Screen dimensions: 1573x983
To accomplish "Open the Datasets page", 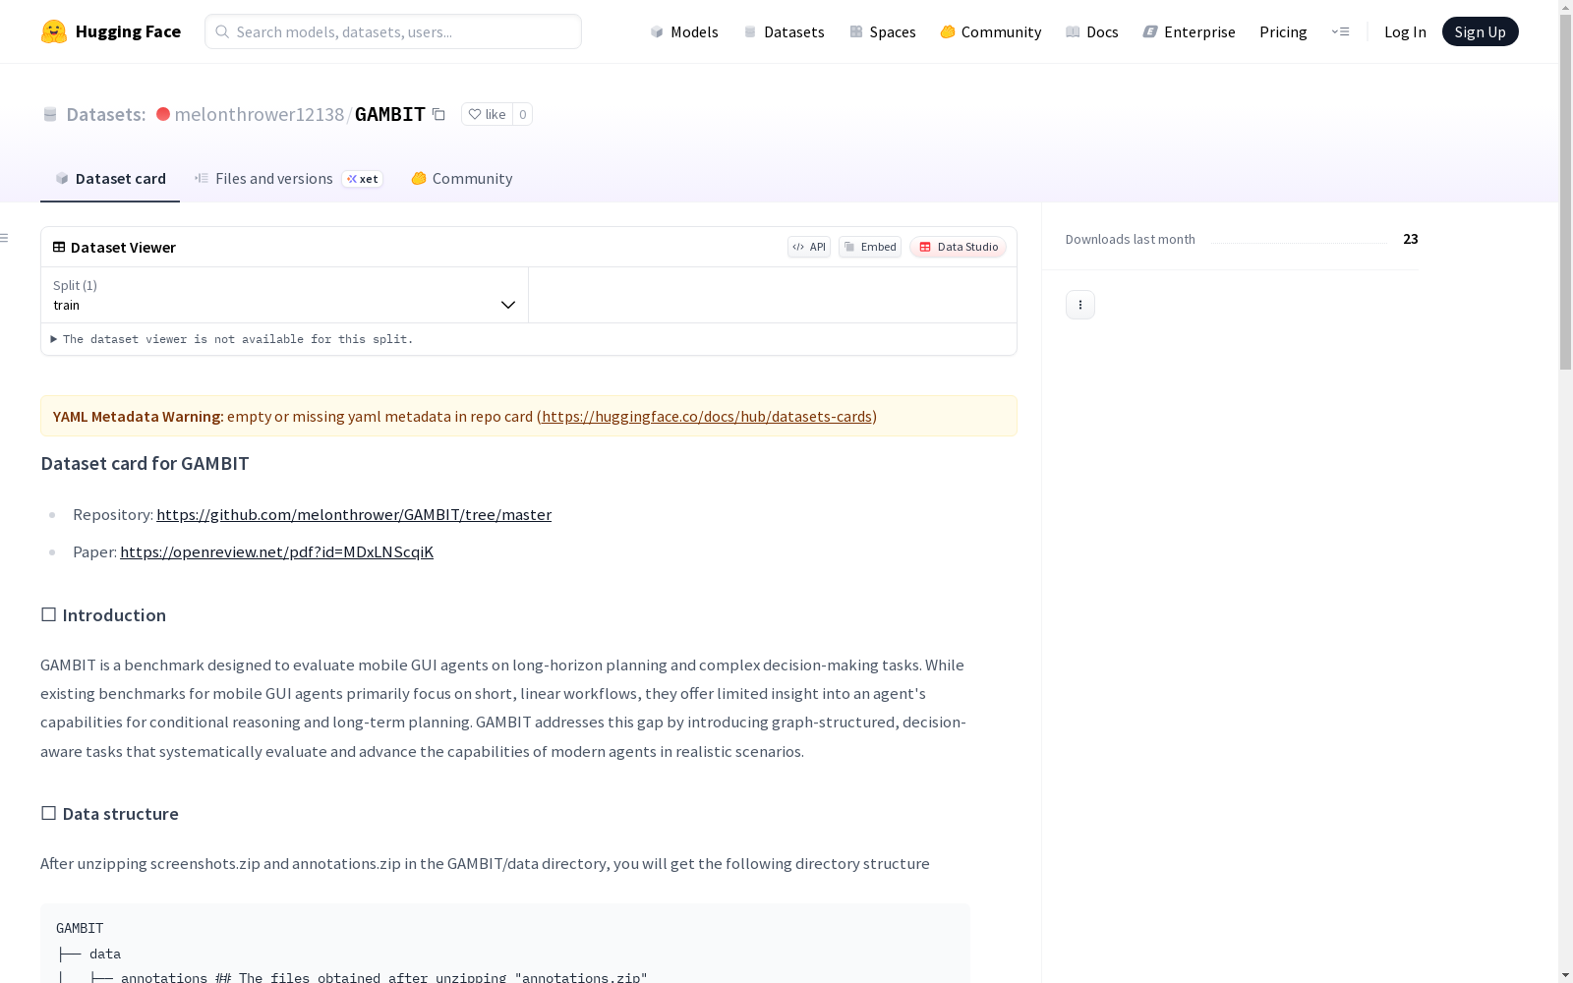I will coord(784,31).
